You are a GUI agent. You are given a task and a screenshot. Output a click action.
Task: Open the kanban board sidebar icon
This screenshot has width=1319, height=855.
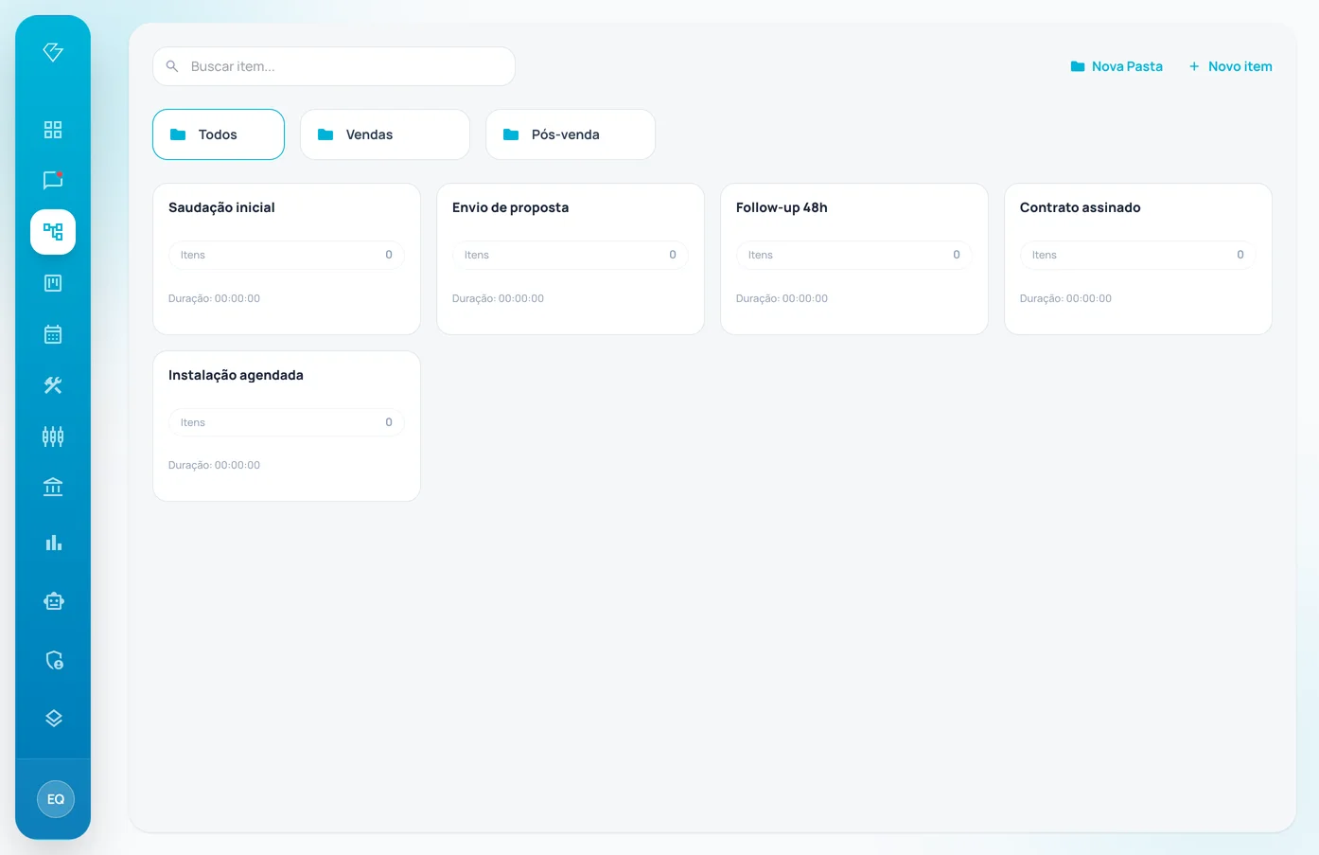(x=53, y=283)
